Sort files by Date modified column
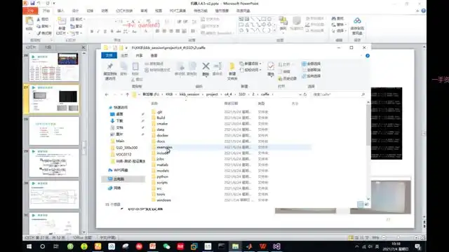Screen dimensions: 449x252 231,104
